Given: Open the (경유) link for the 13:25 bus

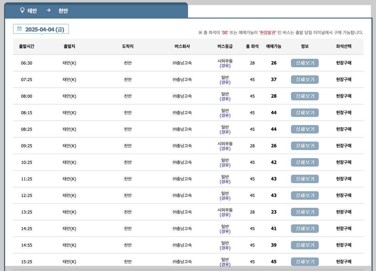Looking at the screenshot, I should click(x=225, y=215).
